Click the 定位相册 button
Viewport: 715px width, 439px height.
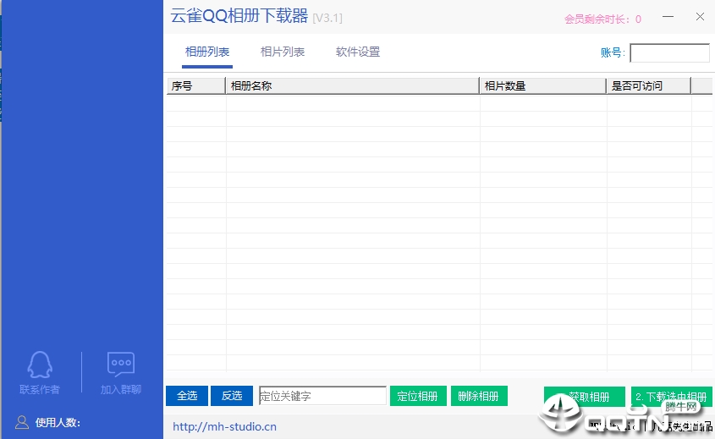coord(418,396)
